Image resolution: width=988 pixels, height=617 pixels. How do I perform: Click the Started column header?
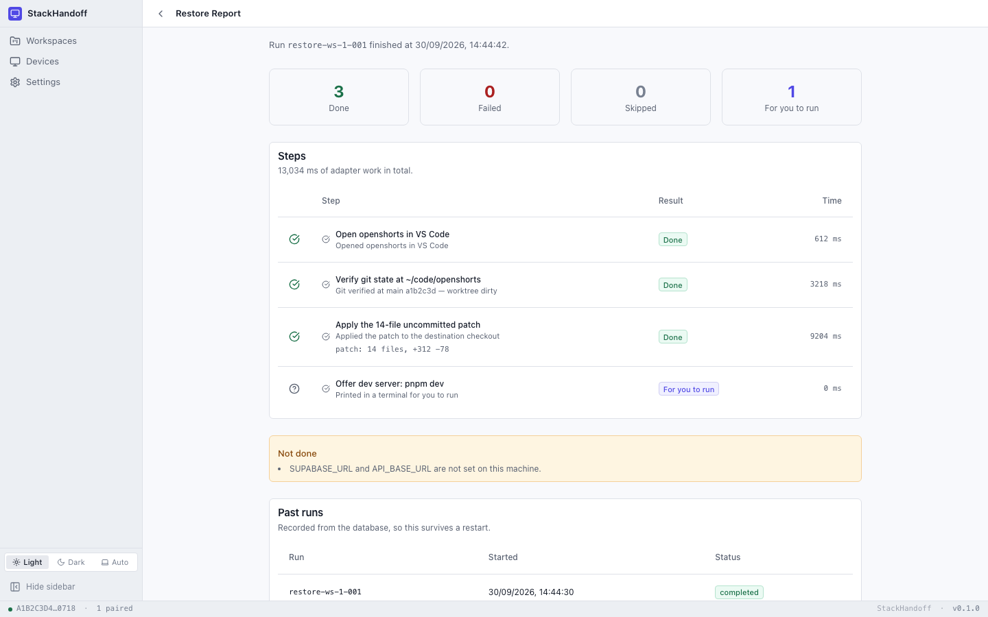click(x=503, y=557)
